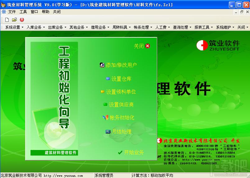Click the 设置供应商 link

coord(121,105)
